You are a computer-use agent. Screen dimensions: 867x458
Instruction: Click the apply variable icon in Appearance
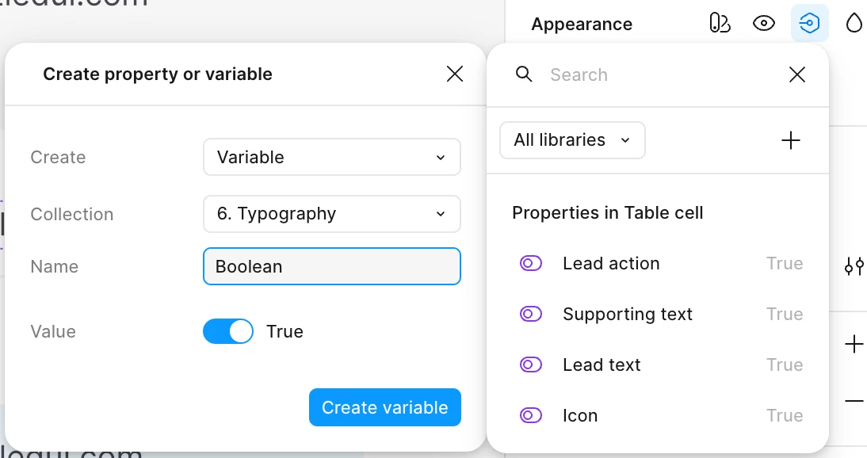coord(809,24)
